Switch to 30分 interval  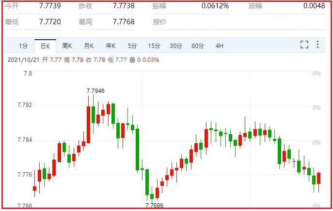pyautogui.click(x=176, y=46)
